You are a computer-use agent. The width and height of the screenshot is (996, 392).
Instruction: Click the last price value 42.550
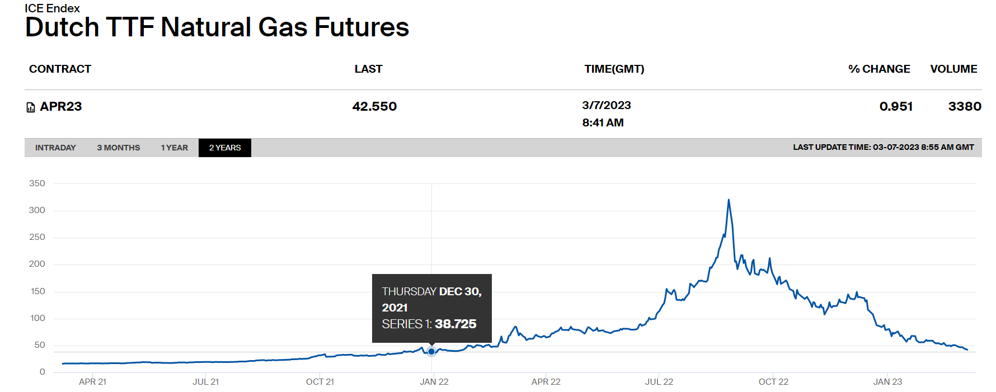pyautogui.click(x=374, y=106)
